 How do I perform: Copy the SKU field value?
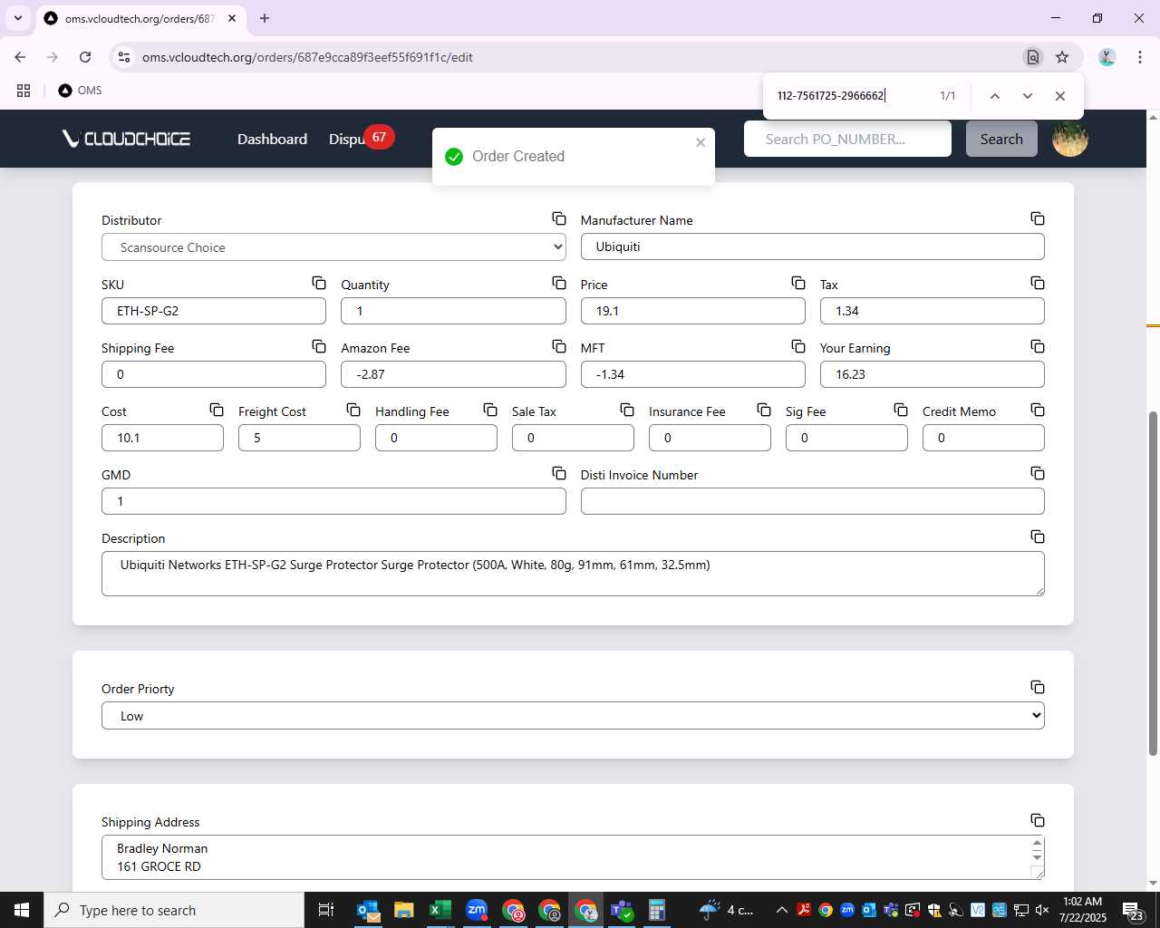(319, 283)
